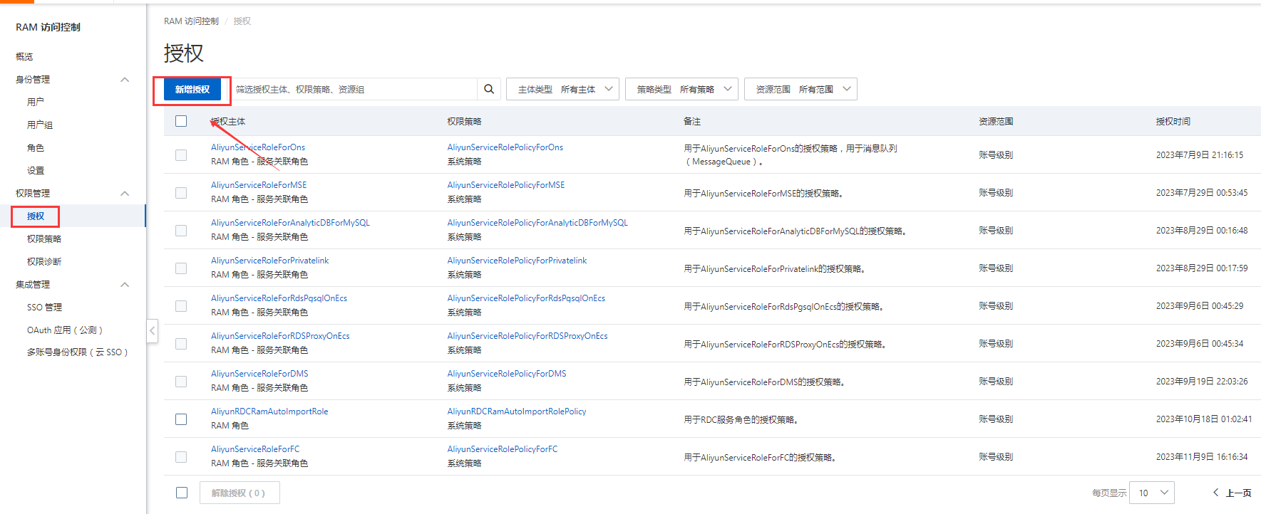
Task: Toggle the bottom select-all checkbox
Action: [182, 493]
